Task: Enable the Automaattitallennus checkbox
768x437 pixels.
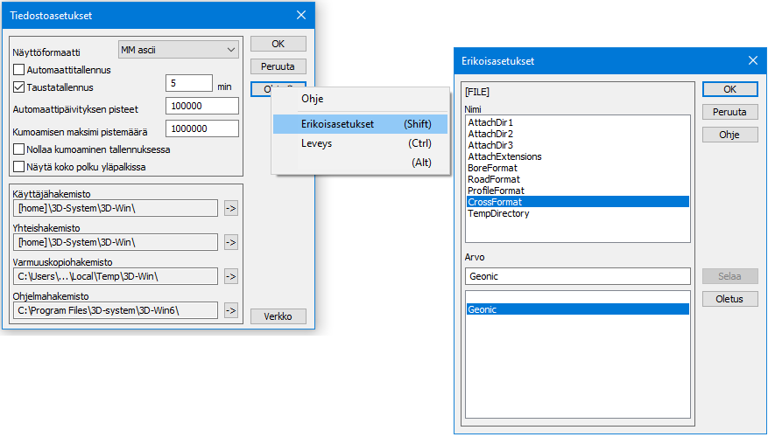Action: pyautogui.click(x=19, y=70)
